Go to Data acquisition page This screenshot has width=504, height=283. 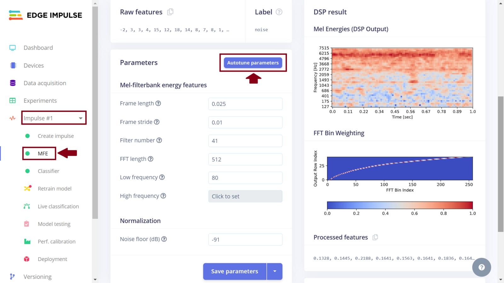pyautogui.click(x=45, y=83)
